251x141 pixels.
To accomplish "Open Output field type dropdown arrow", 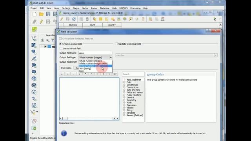I will pyautogui.click(x=111, y=58).
